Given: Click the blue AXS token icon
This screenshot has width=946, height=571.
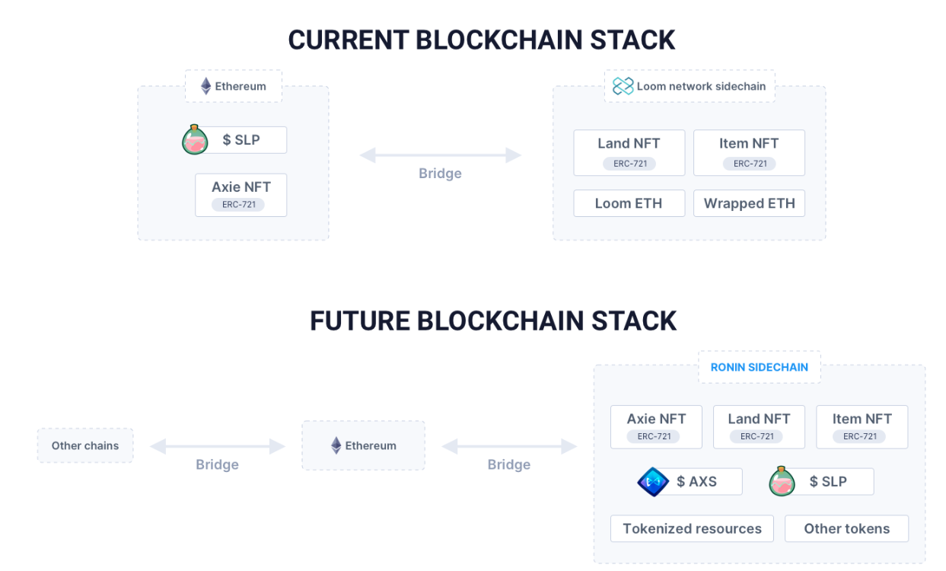Looking at the screenshot, I should click(653, 482).
